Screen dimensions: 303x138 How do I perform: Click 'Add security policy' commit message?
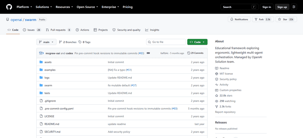coord(119,132)
